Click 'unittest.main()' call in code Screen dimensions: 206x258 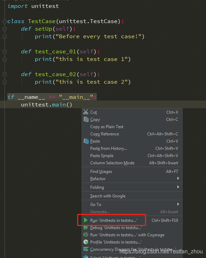[x=47, y=105]
